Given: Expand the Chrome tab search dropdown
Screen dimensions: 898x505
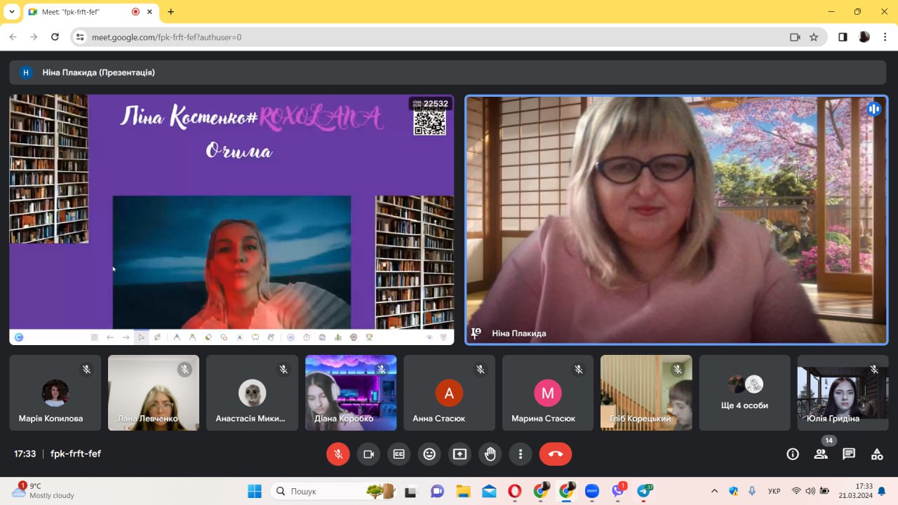Looking at the screenshot, I should pos(12,12).
